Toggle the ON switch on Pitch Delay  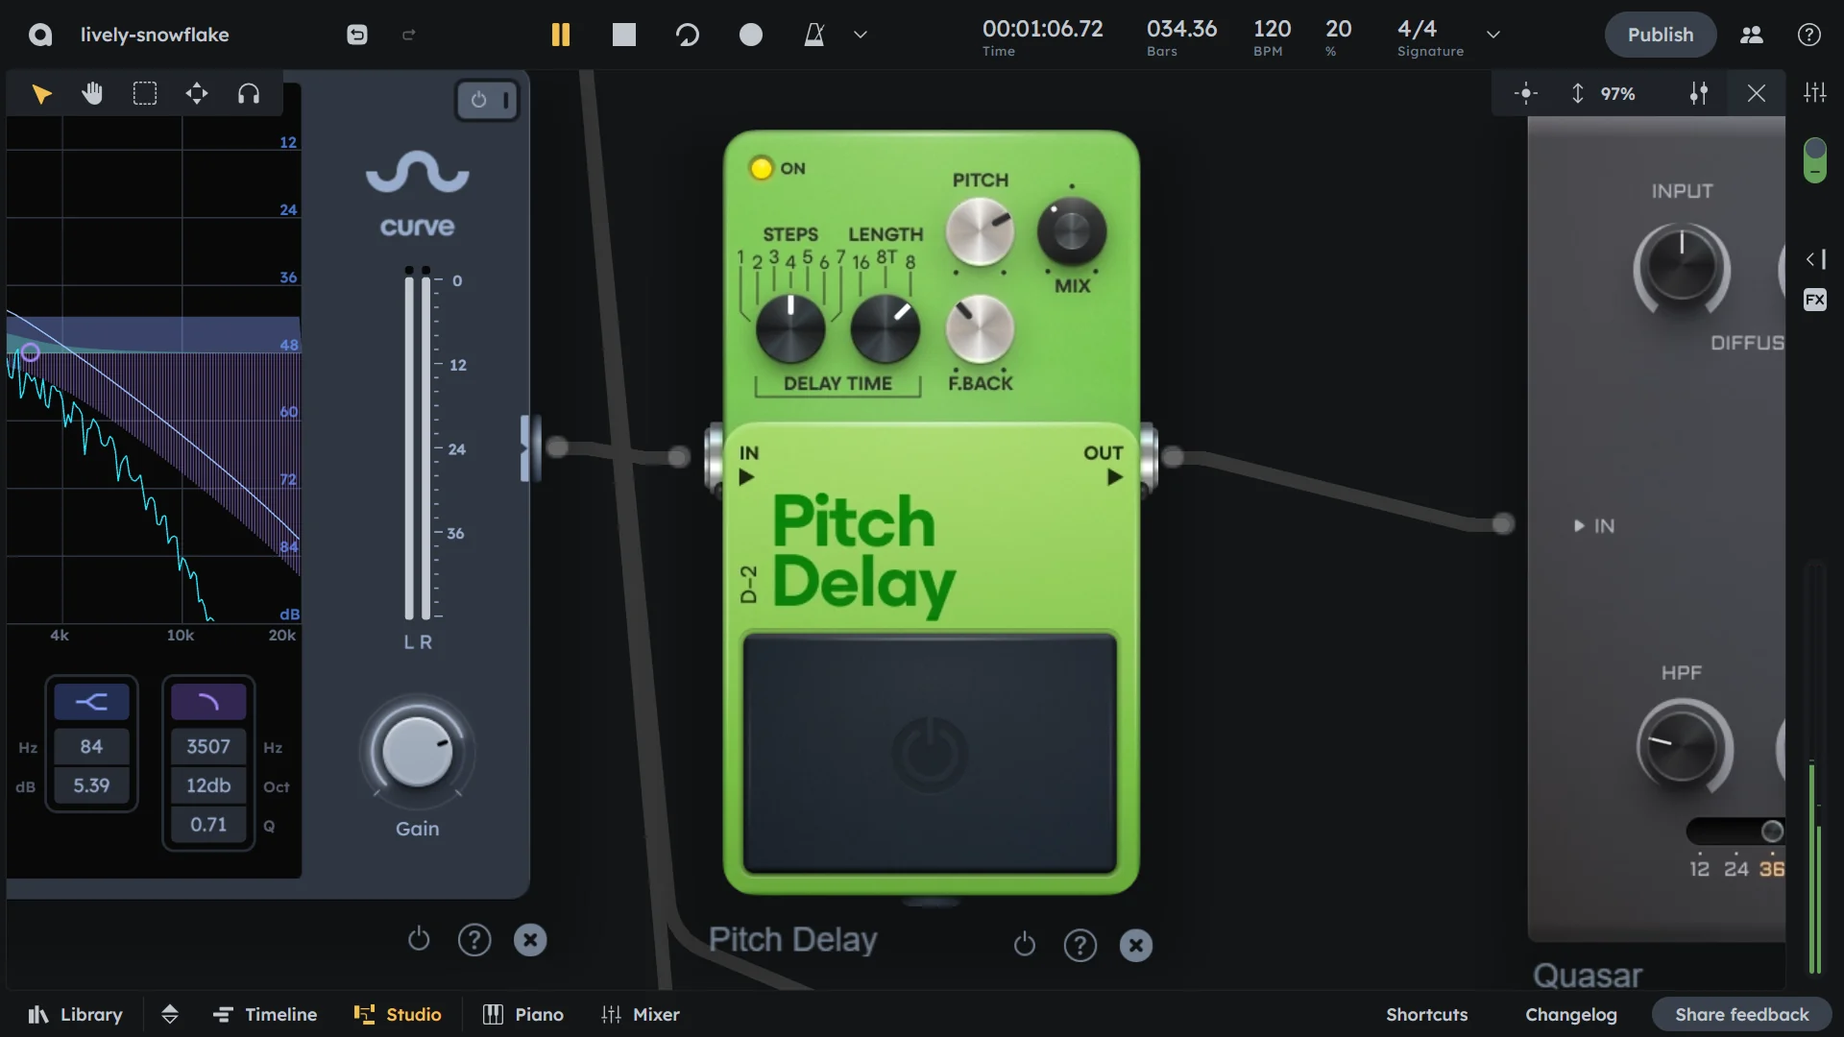click(760, 168)
